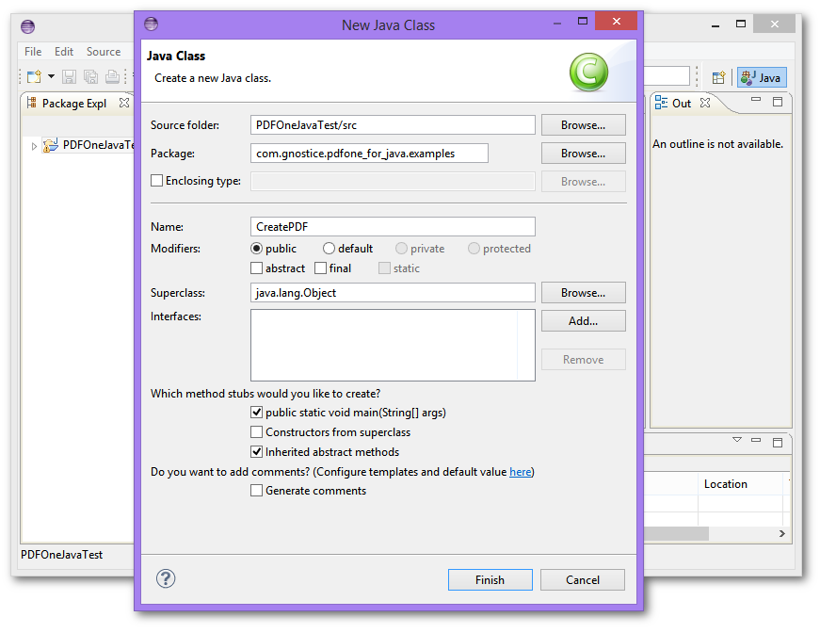Image resolution: width=820 pixels, height=633 pixels.
Task: Enable the Enclosing type checkbox
Action: [156, 181]
